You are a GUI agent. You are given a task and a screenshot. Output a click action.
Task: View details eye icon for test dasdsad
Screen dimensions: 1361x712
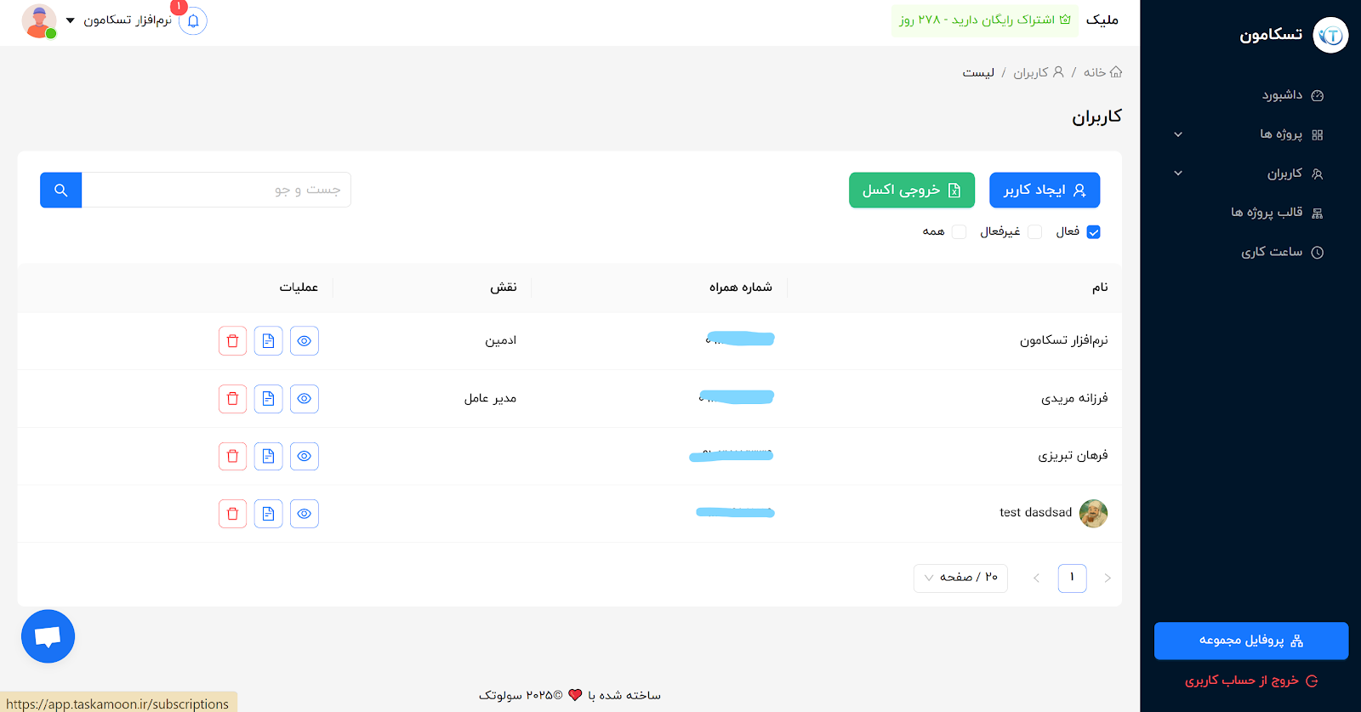pos(304,514)
